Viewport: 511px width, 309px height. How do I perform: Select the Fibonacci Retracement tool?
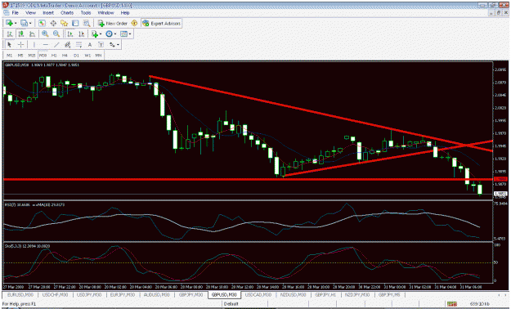point(78,45)
